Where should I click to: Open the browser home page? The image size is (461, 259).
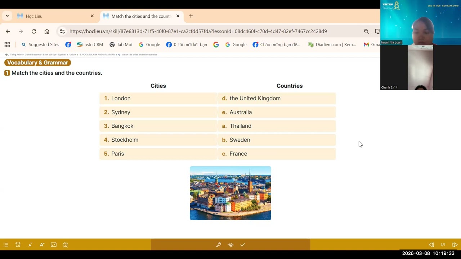[x=47, y=31]
